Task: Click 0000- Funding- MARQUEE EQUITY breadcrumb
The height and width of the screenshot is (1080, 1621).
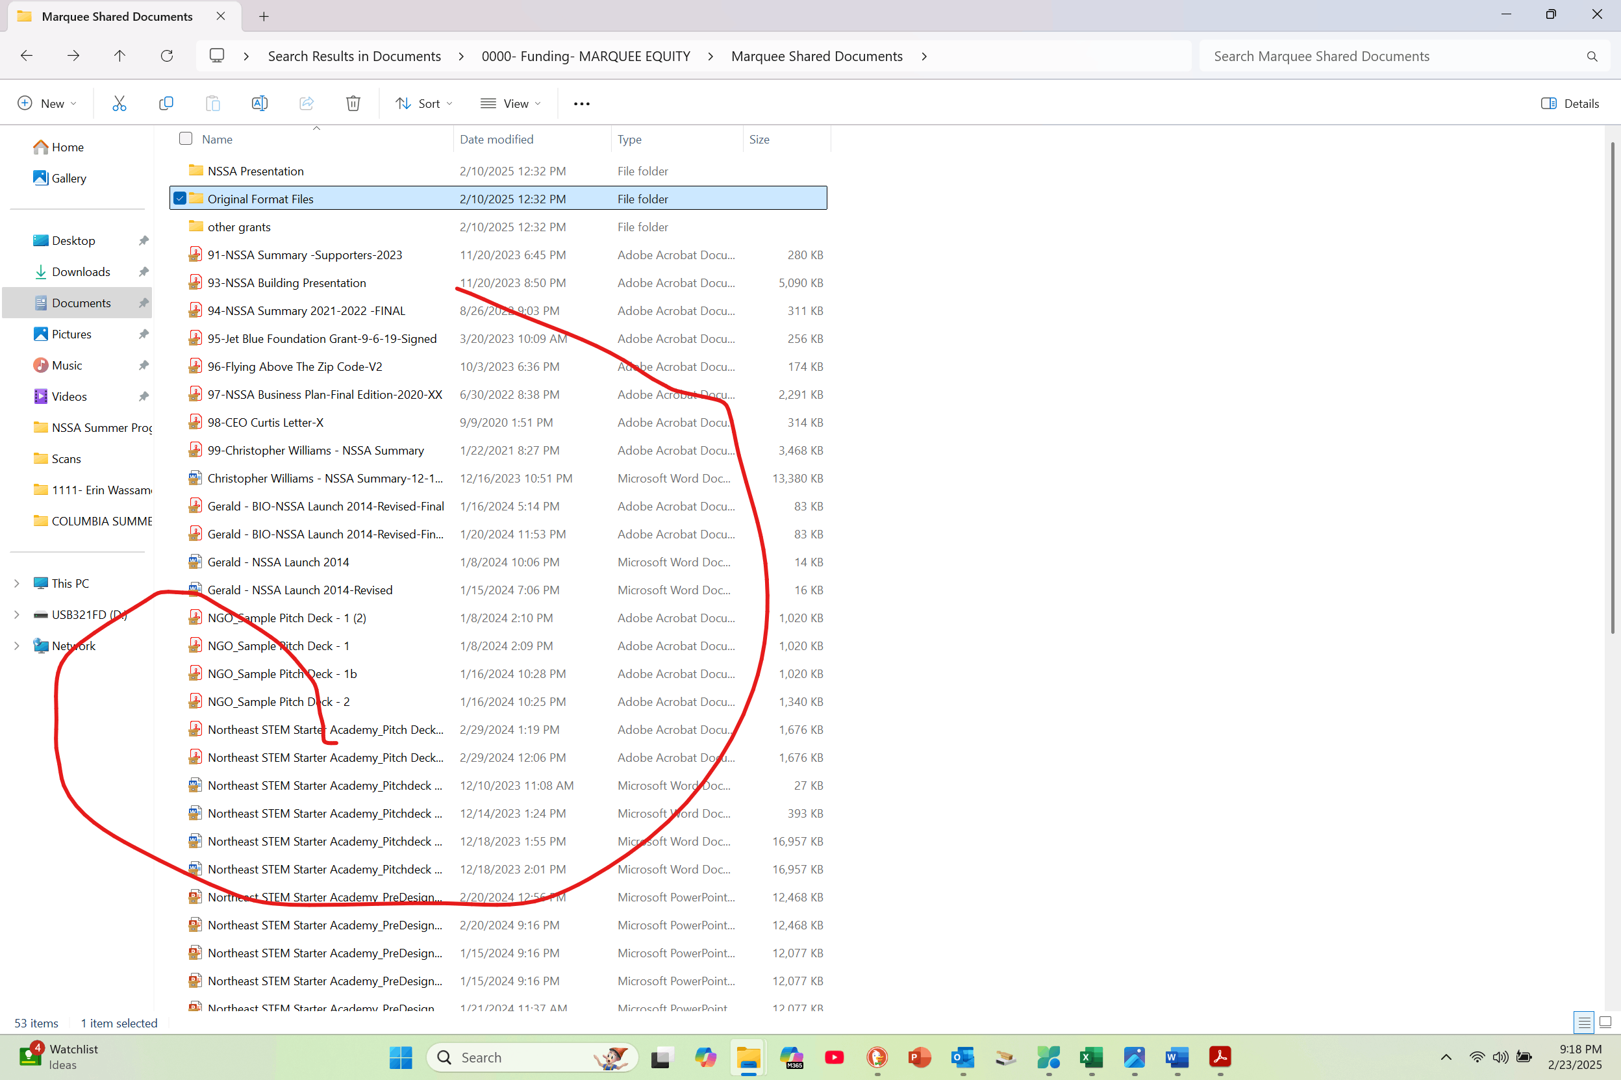Action: [585, 57]
